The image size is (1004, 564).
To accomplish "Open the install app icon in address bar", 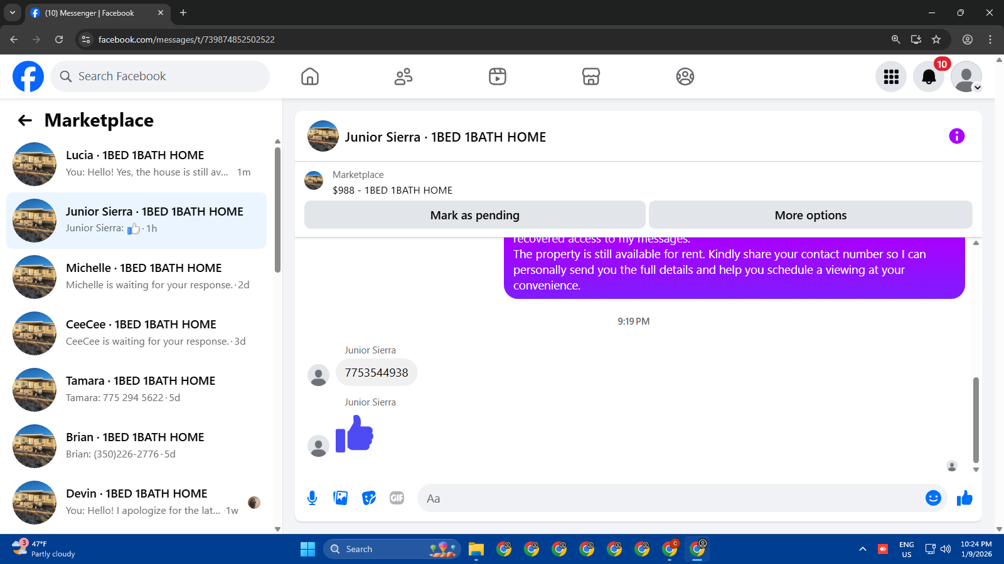I will pos(916,39).
